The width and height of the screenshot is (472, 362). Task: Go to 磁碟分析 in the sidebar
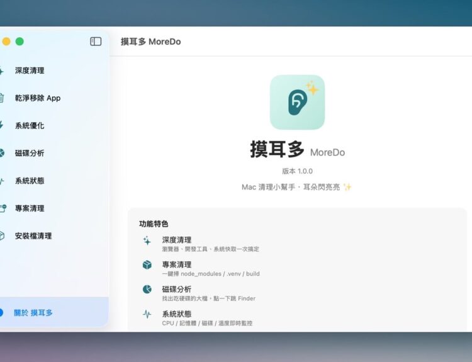(x=30, y=153)
